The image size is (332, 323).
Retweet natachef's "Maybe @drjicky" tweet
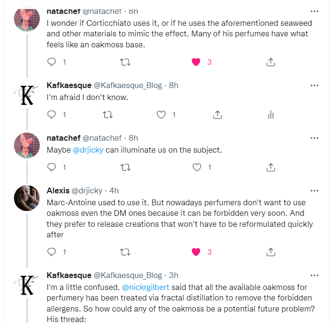click(x=125, y=167)
